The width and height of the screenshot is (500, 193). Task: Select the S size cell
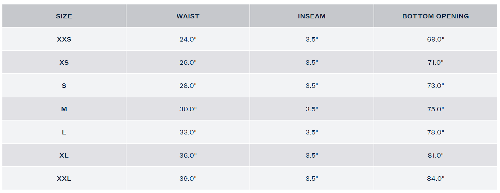click(x=64, y=85)
